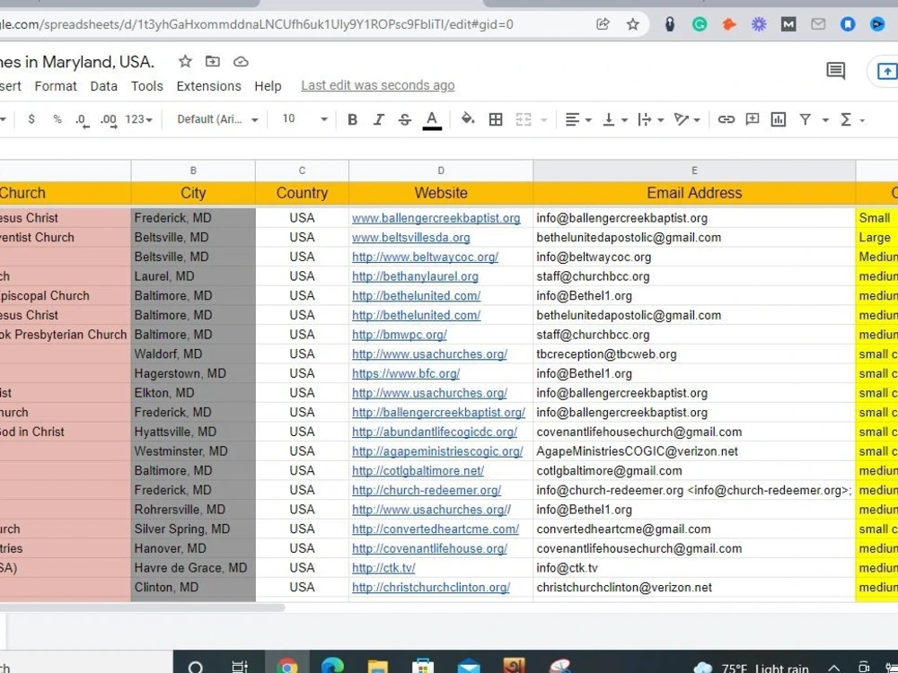Click the weather 75°F Light rain widget
This screenshot has height=673, width=898.
(x=751, y=668)
